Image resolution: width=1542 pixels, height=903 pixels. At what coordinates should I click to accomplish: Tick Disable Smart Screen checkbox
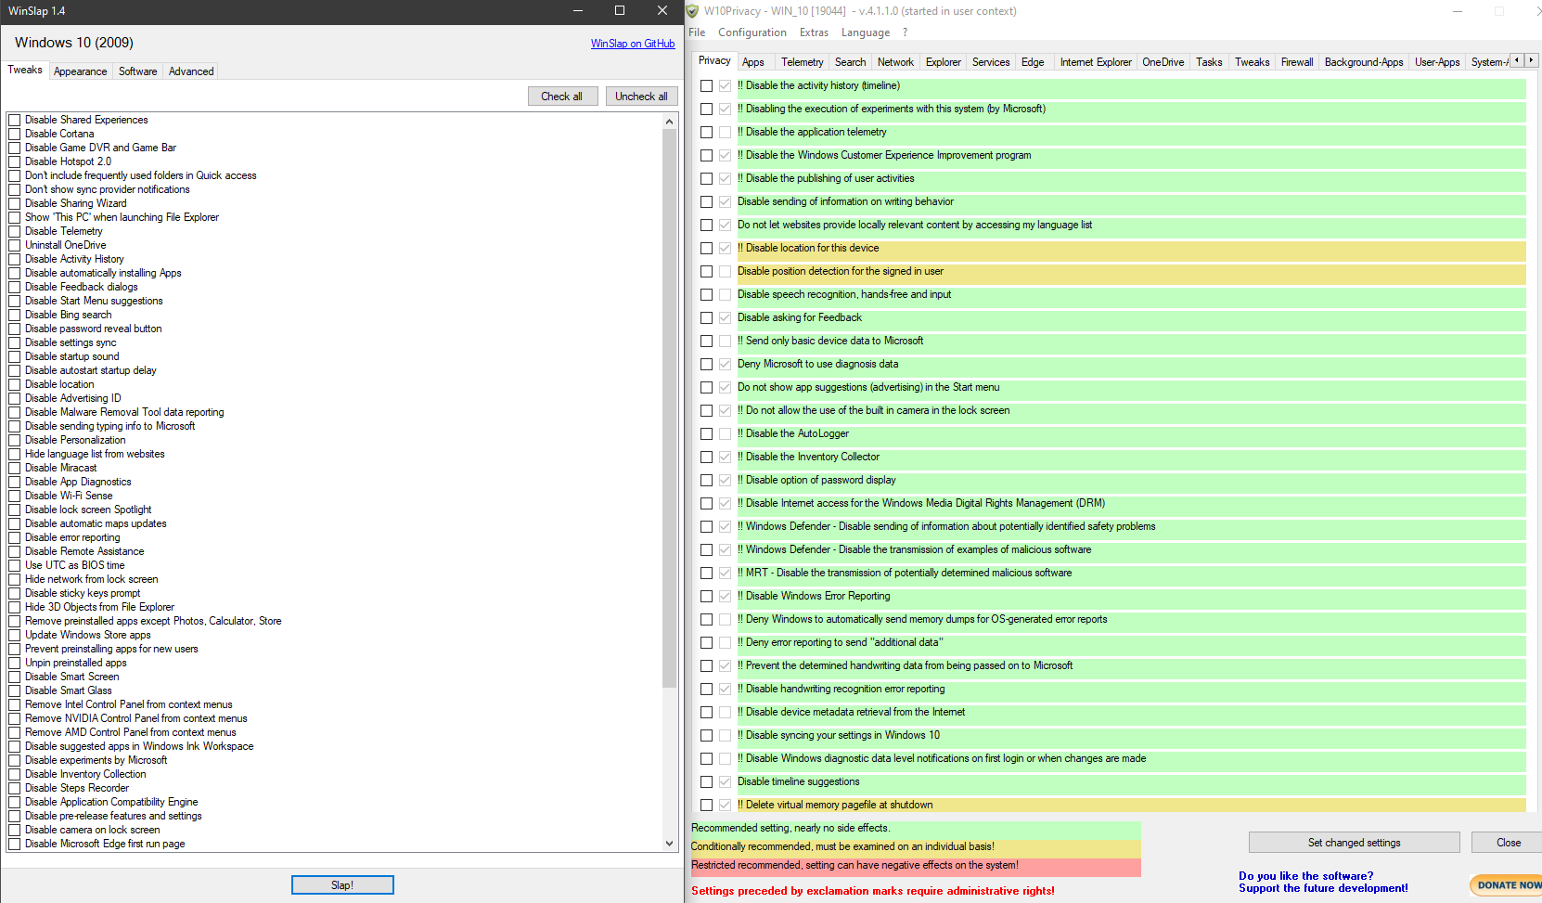click(14, 677)
